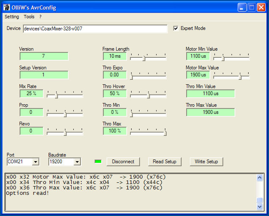Click the Mix Rate slider
This screenshot has height=216, width=269.
[x=65, y=96]
